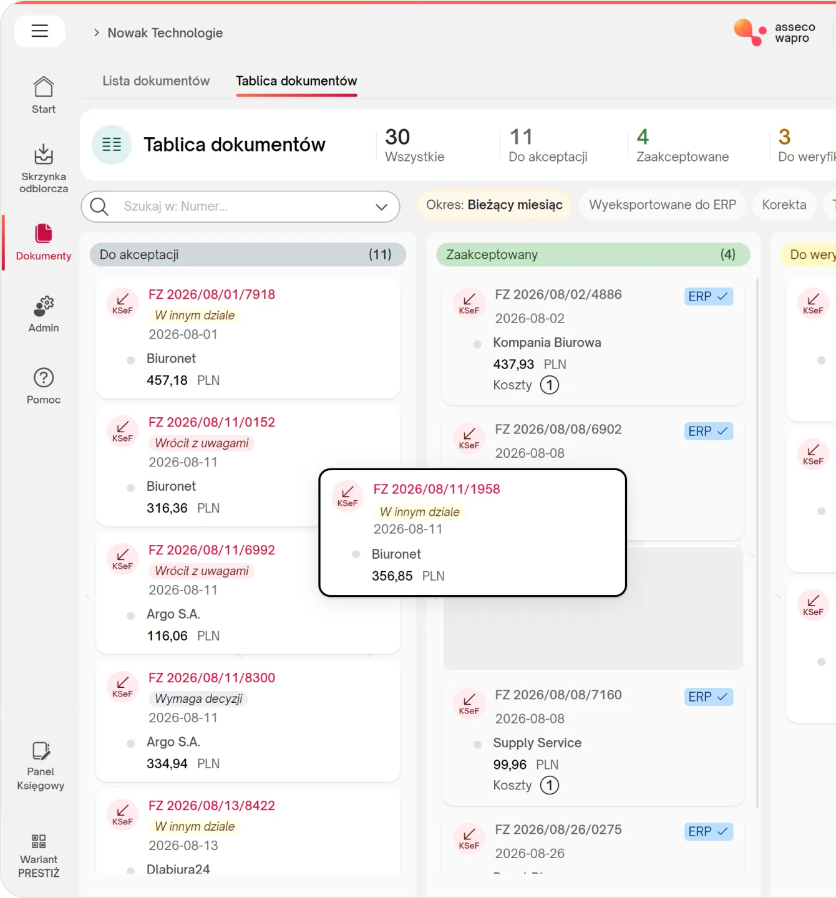Click the Do akceptacji column header
The image size is (836, 898).
coord(248,254)
